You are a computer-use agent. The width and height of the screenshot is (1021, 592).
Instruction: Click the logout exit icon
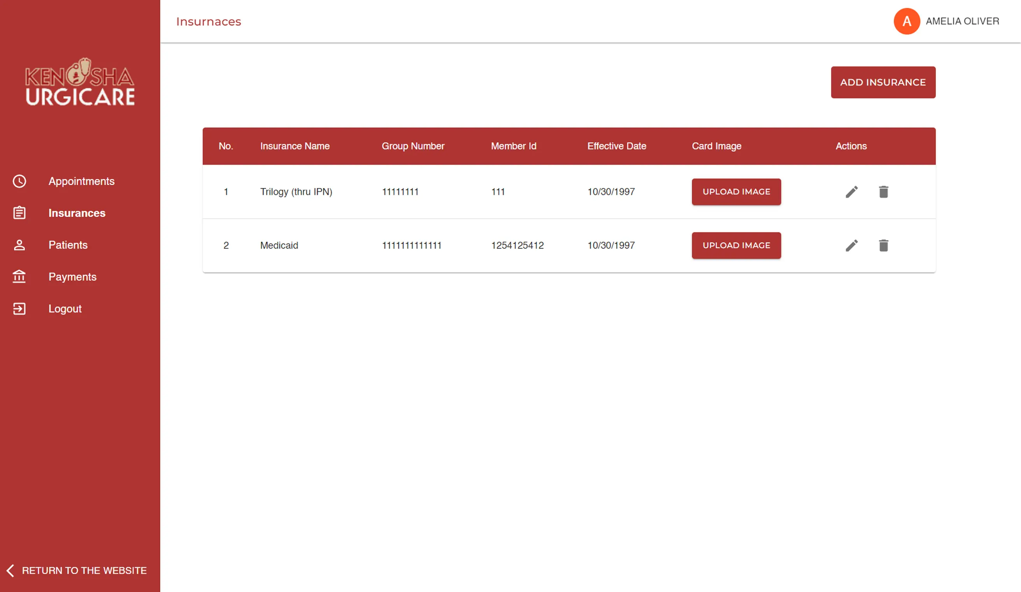[19, 308]
